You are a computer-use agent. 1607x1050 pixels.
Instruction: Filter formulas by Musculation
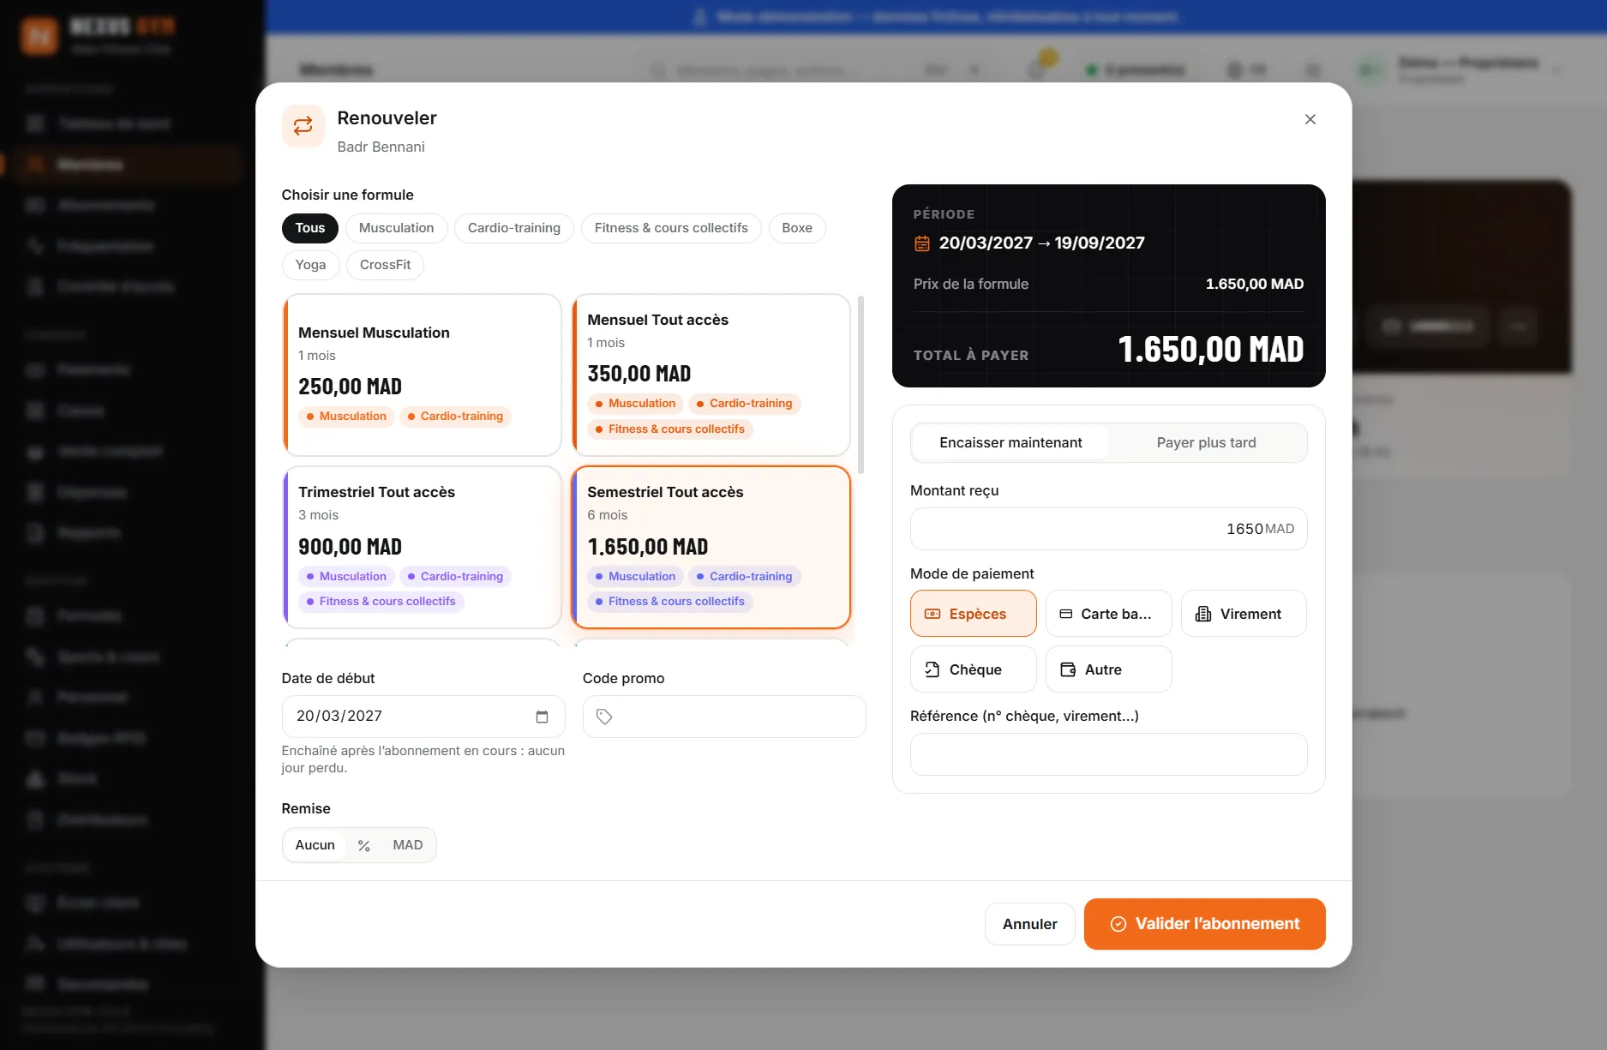pos(396,228)
